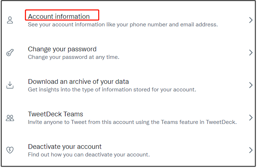Screen dimensions: 257x168
Task: Open Change your password via chevron arrow
Action: (251, 52)
